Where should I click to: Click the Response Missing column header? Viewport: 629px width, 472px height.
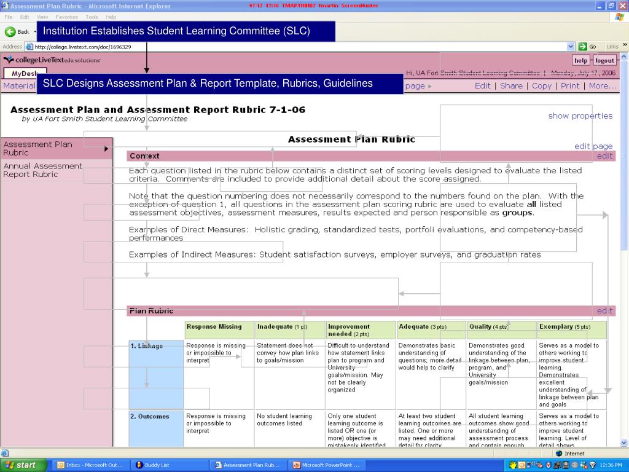tap(220, 330)
